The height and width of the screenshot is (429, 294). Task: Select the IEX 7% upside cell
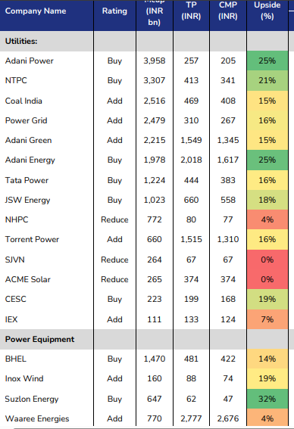coord(267,319)
